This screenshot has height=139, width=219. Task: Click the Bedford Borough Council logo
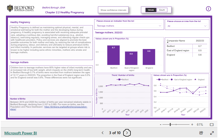click(x=20, y=8)
